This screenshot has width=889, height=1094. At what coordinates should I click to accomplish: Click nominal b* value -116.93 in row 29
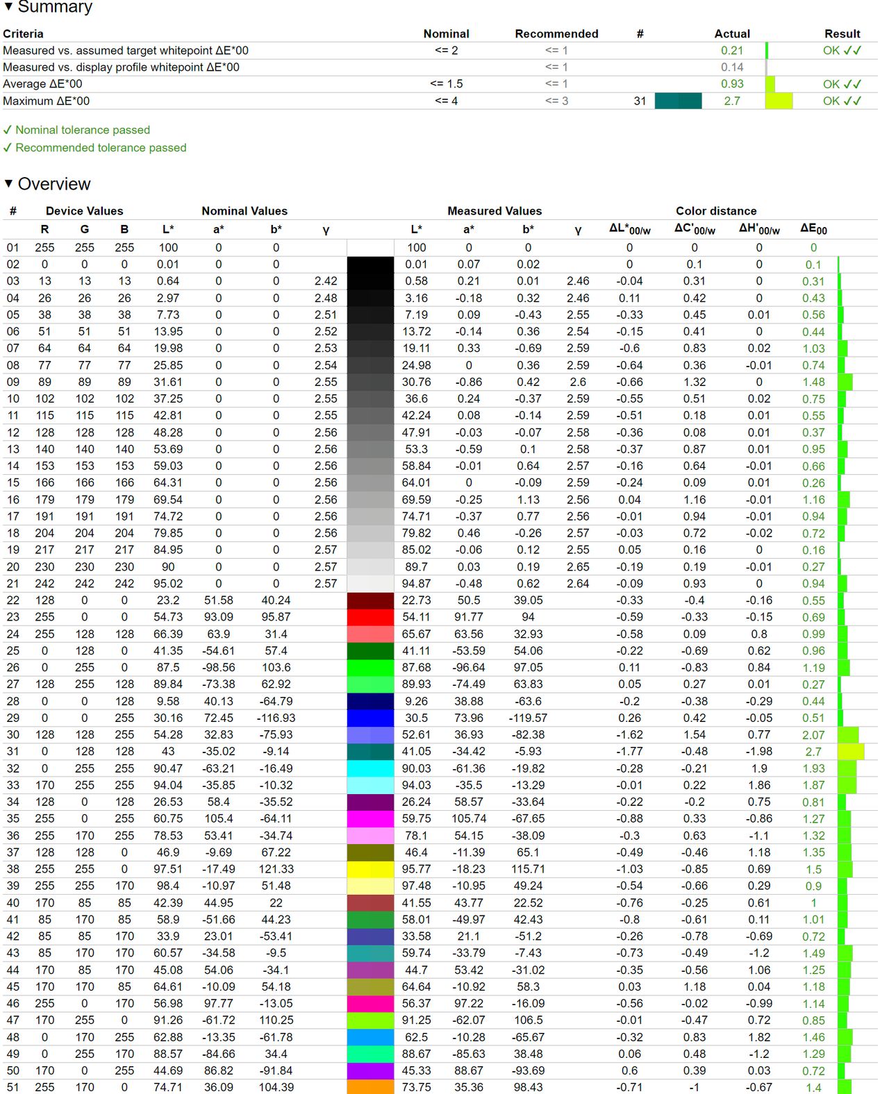(x=276, y=718)
